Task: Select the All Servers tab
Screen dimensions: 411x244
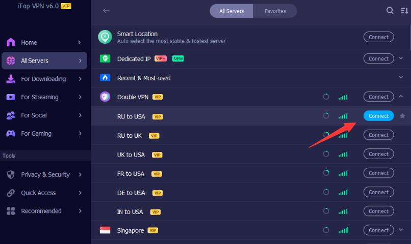Action: [x=231, y=11]
